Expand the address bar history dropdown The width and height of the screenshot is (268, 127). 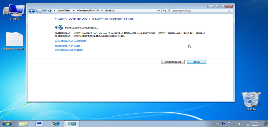coord(159,11)
